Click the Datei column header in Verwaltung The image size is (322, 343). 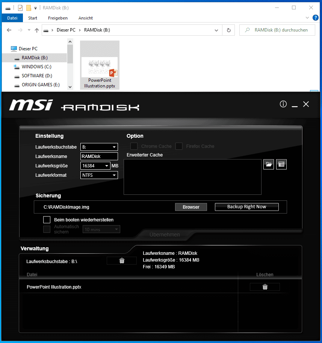coord(32,275)
